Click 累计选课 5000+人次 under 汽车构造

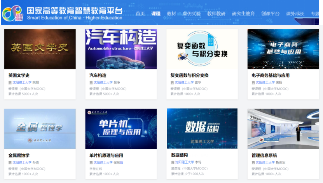tap(104, 94)
